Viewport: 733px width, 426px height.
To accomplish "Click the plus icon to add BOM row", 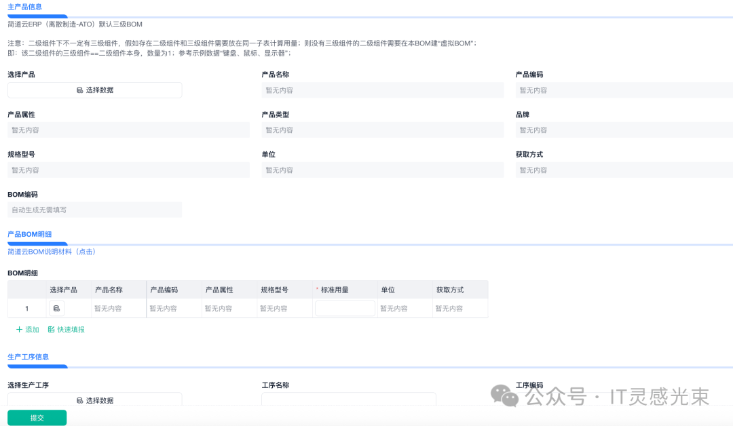I will click(x=20, y=330).
